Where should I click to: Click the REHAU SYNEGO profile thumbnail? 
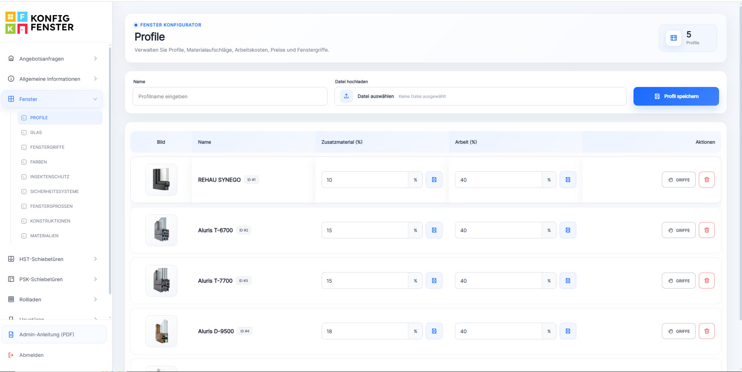161,180
